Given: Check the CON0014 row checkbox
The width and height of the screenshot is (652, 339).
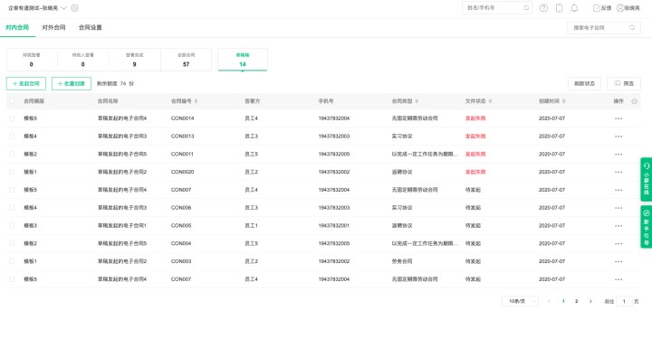Looking at the screenshot, I should pyautogui.click(x=12, y=118).
